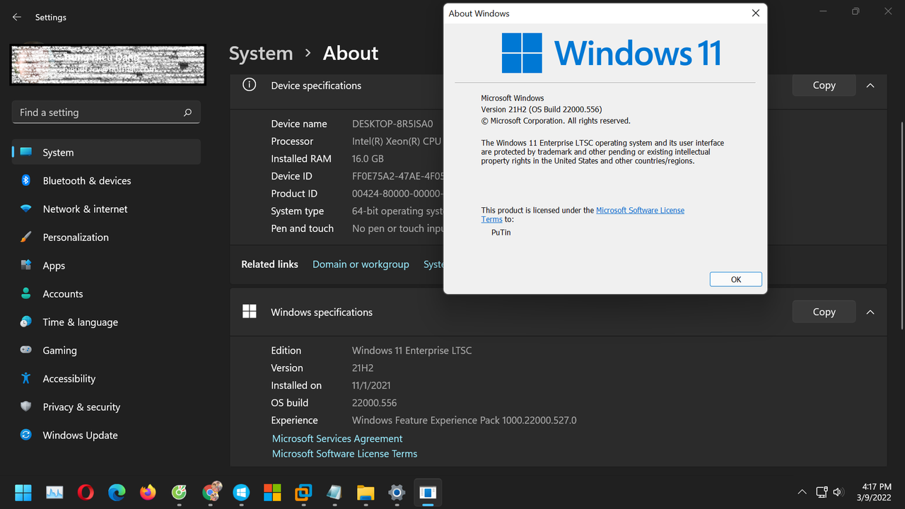Show hidden tray icons

click(x=802, y=492)
